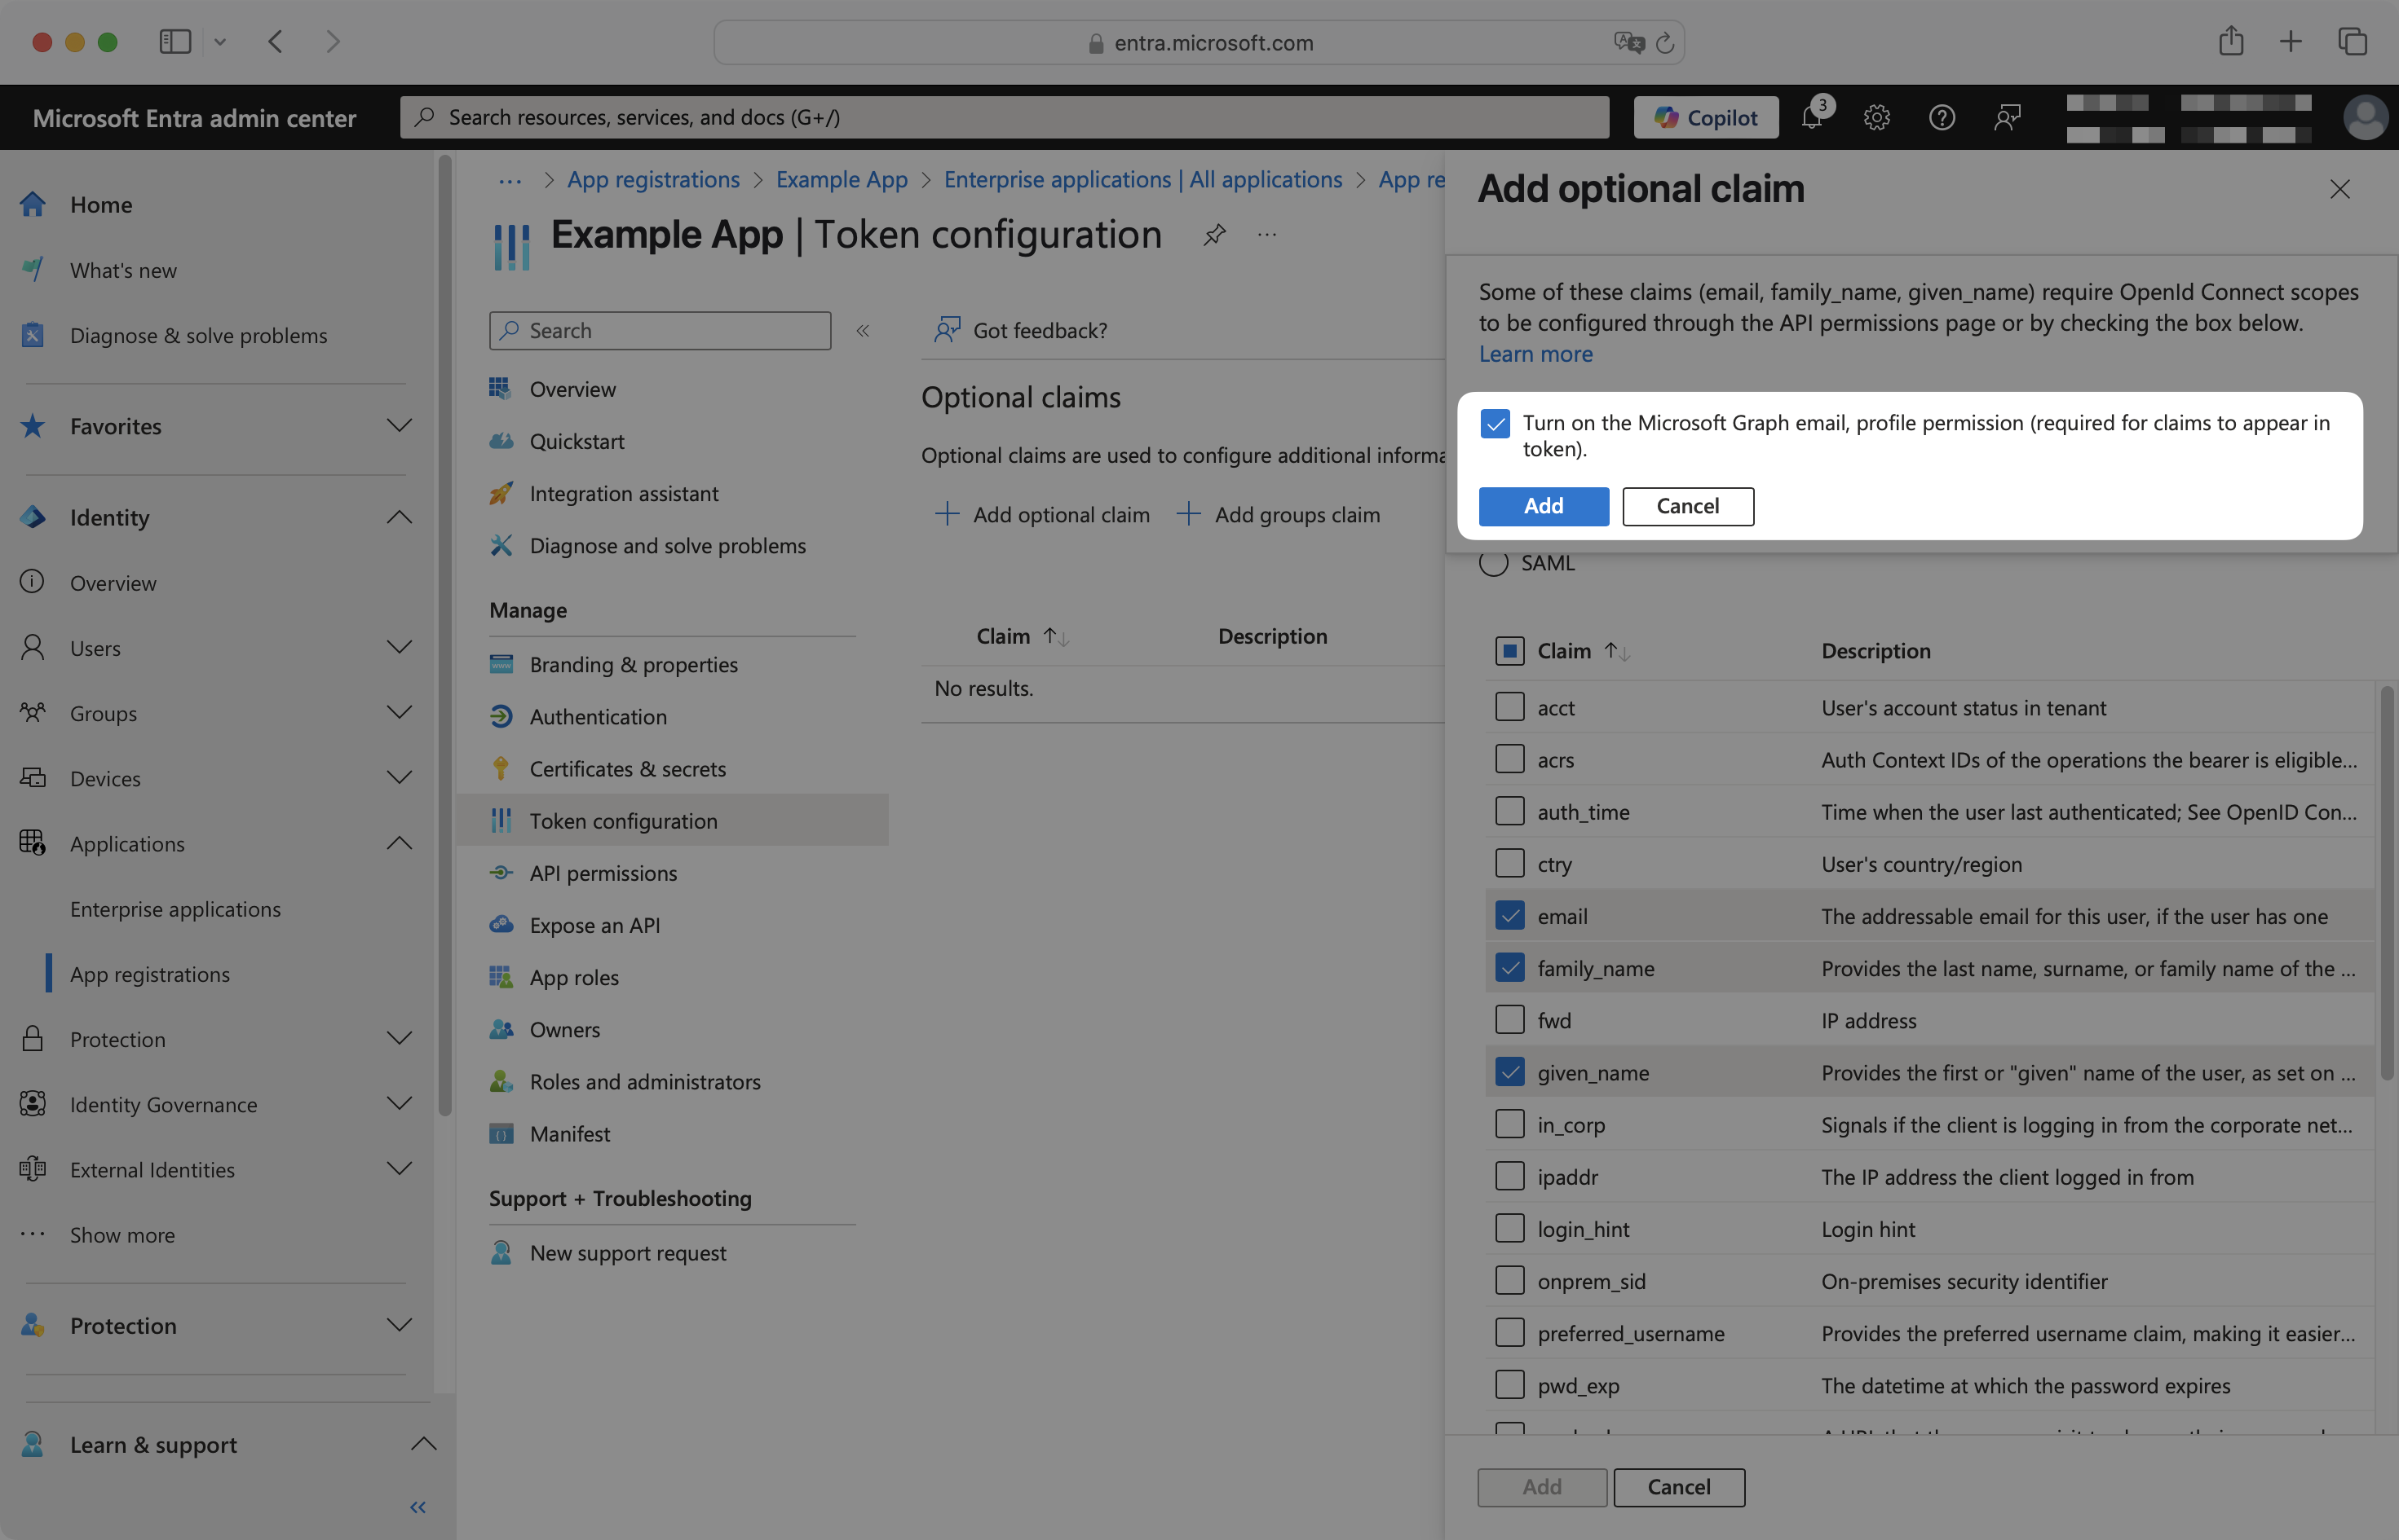Click the Got feedback icon
This screenshot has height=1540, width=2399.
(946, 330)
